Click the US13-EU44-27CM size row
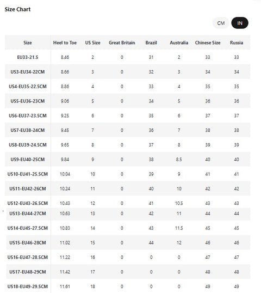The width and height of the screenshot is (261, 293). pos(127,213)
